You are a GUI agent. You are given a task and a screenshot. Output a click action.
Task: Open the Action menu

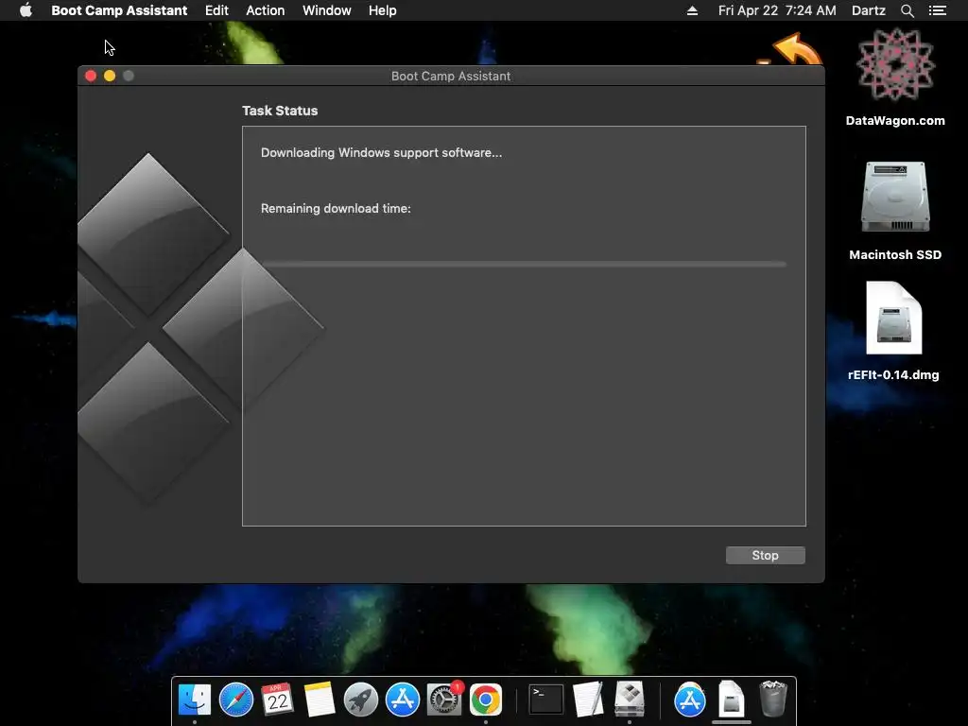266,10
